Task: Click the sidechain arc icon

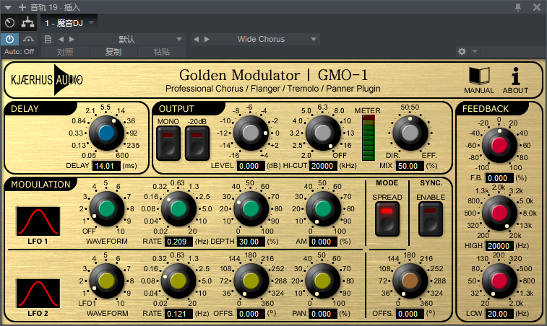Action: 28,40
